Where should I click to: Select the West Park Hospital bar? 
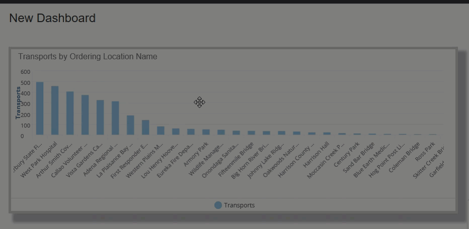click(55, 110)
